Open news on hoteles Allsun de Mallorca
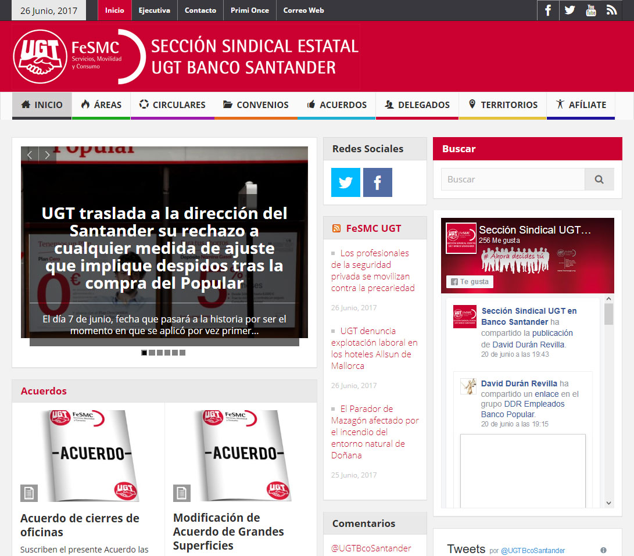 374,348
